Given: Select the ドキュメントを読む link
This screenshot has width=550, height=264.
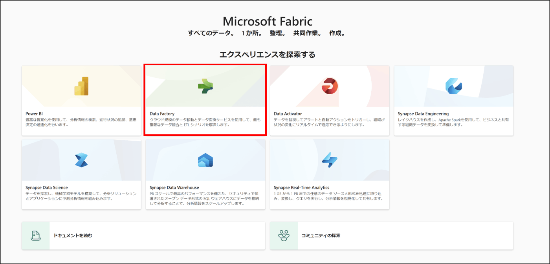Looking at the screenshot, I should click(73, 236).
